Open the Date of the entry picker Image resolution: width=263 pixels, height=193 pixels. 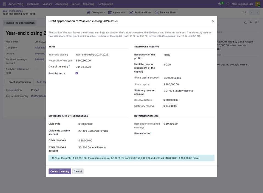(x=102, y=67)
